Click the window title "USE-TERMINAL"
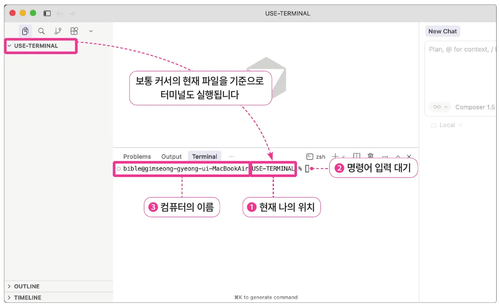Viewport: 500px width, 307px height. (288, 13)
